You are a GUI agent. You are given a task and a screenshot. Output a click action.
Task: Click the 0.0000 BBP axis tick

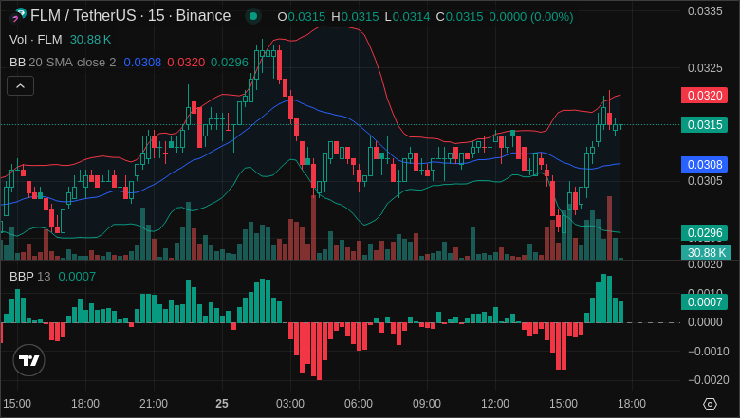pyautogui.click(x=705, y=322)
